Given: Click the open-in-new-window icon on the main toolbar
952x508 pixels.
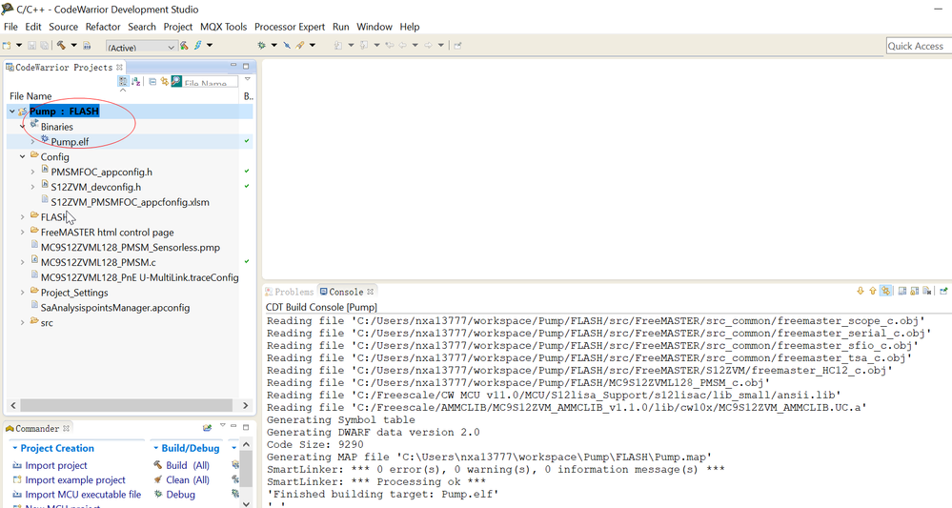Looking at the screenshot, I should pos(457,46).
